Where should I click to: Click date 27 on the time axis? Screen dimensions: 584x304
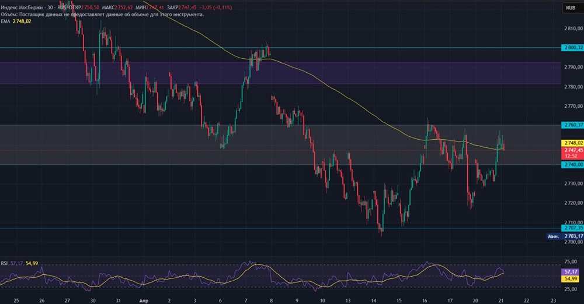67,301
